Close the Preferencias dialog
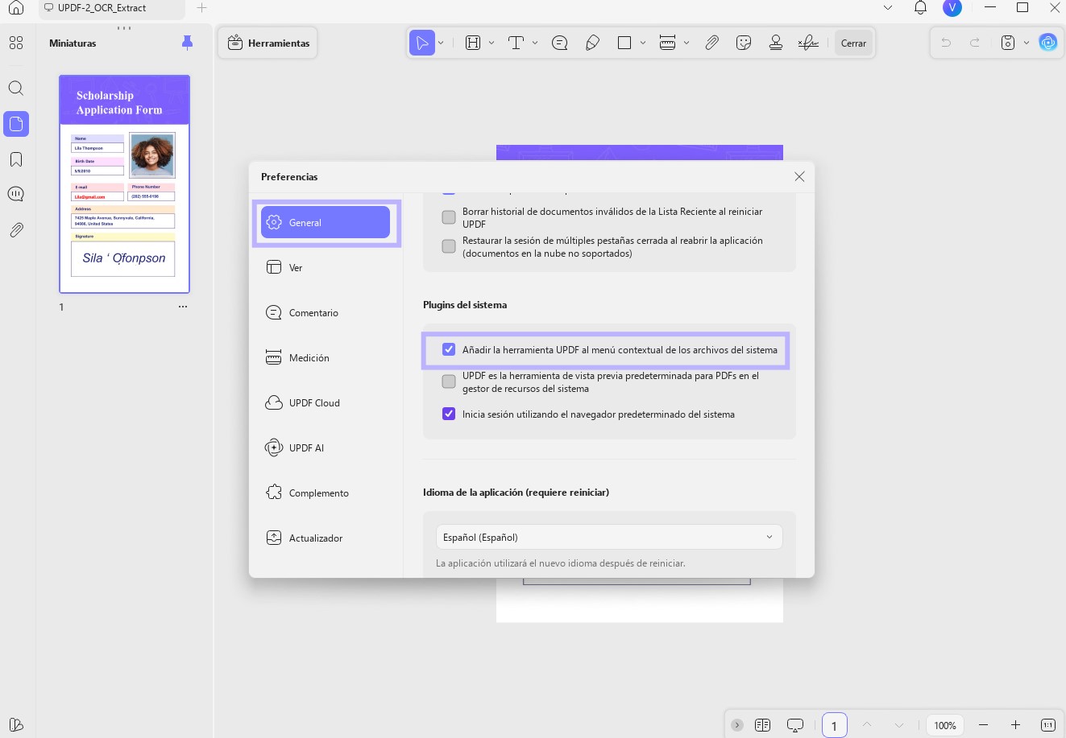This screenshot has height=738, width=1066. (x=799, y=177)
